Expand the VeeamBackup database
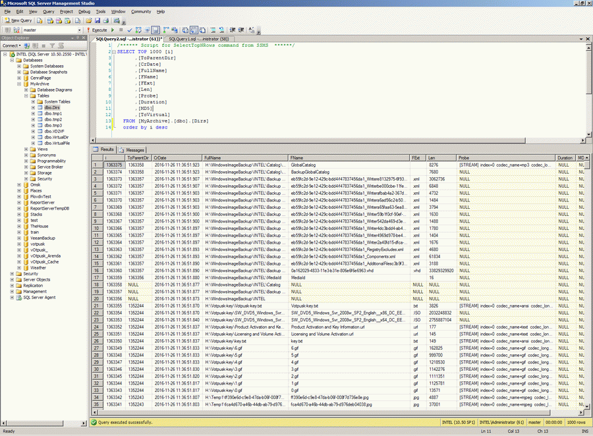 coord(19,238)
